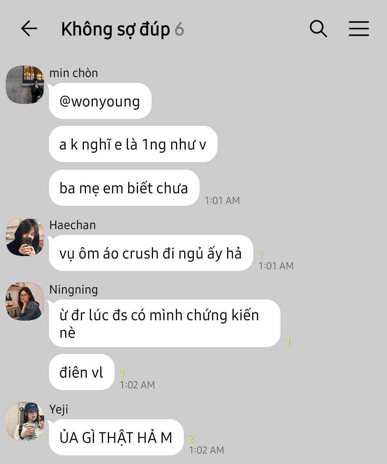Viewport: 387px width, 464px height.
Task: Tap the back arrow icon
Action: point(29,29)
